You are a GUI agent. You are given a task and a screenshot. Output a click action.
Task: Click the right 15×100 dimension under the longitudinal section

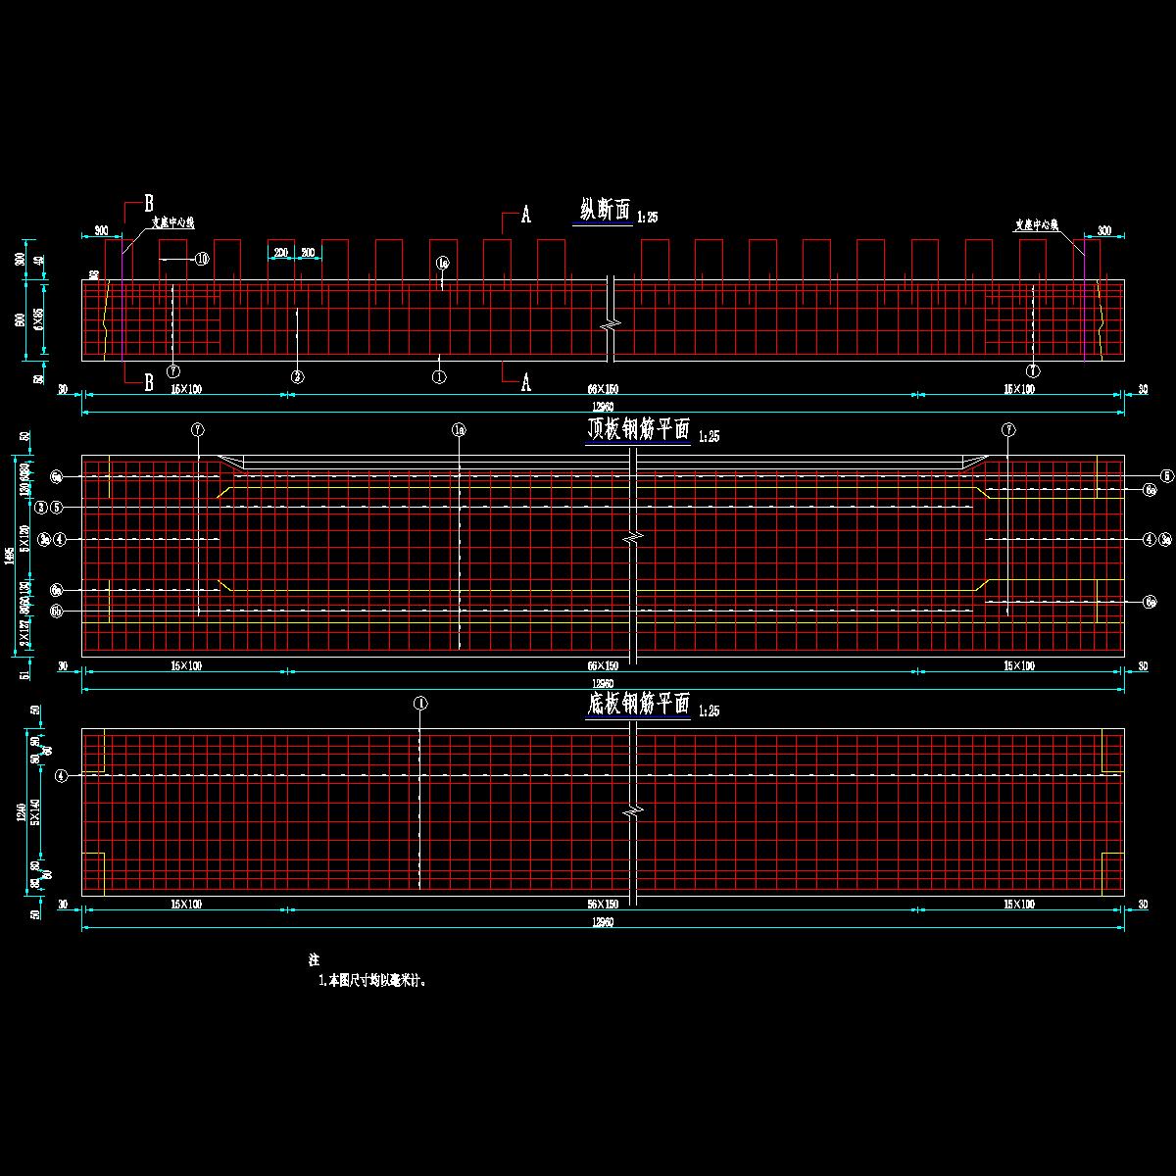tap(1018, 389)
